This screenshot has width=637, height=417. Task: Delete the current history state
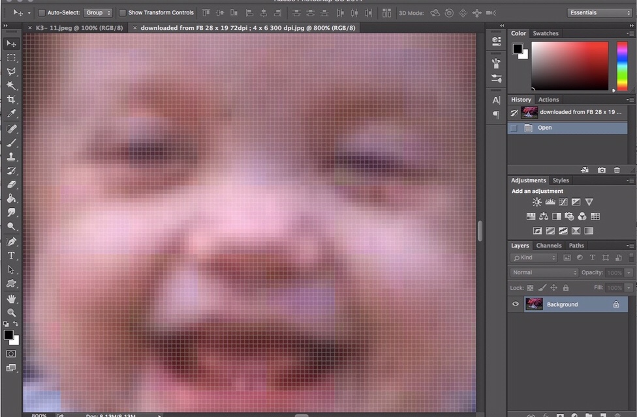[x=617, y=170]
